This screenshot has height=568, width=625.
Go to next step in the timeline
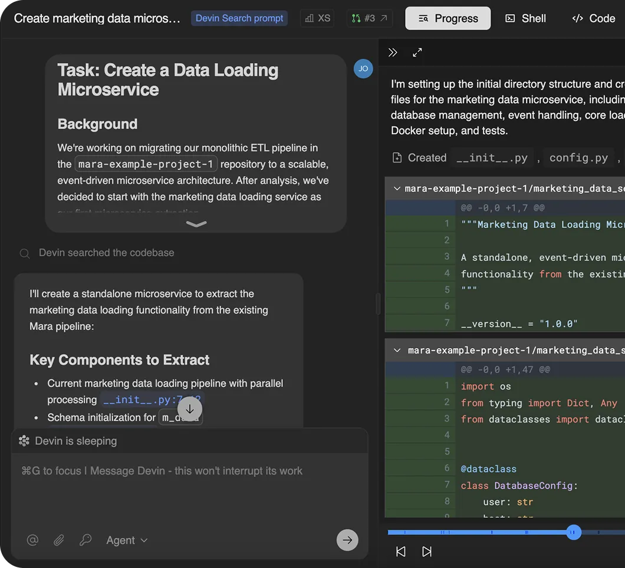tap(427, 552)
